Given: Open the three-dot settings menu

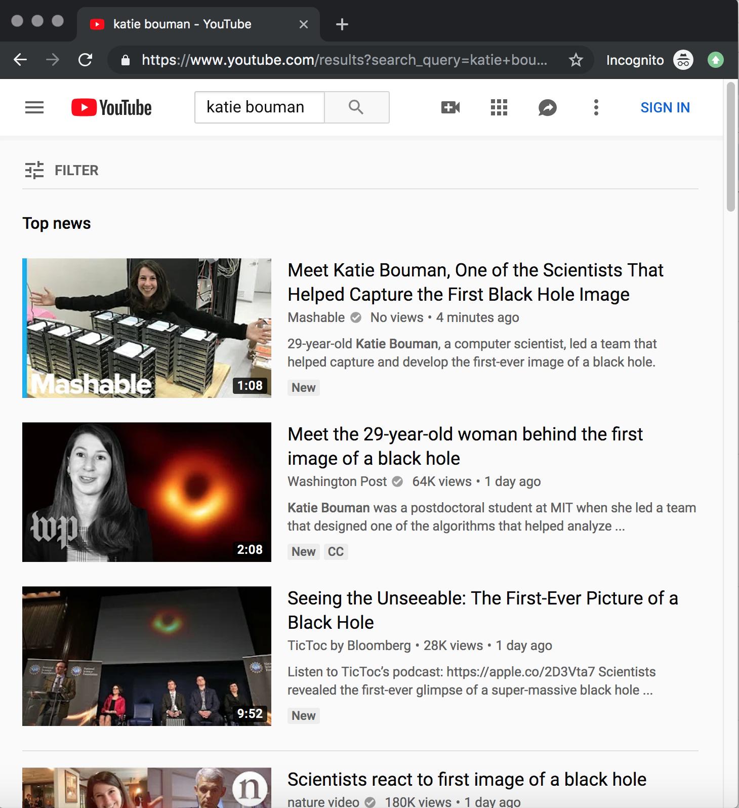Looking at the screenshot, I should pos(596,107).
